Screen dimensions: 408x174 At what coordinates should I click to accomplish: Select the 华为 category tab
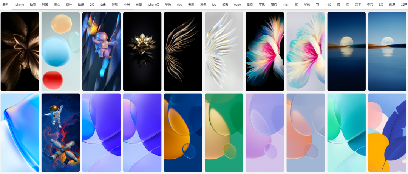(x=168, y=5)
